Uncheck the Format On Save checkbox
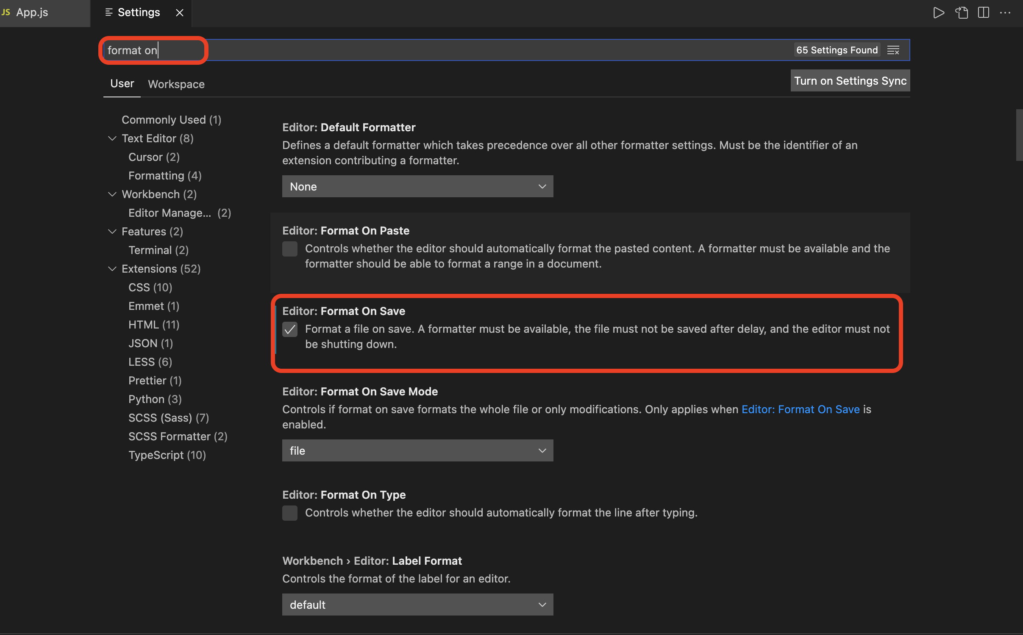The image size is (1023, 635). 290,329
